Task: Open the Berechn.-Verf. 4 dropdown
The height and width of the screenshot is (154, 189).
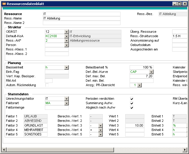Action: coord(100,130)
